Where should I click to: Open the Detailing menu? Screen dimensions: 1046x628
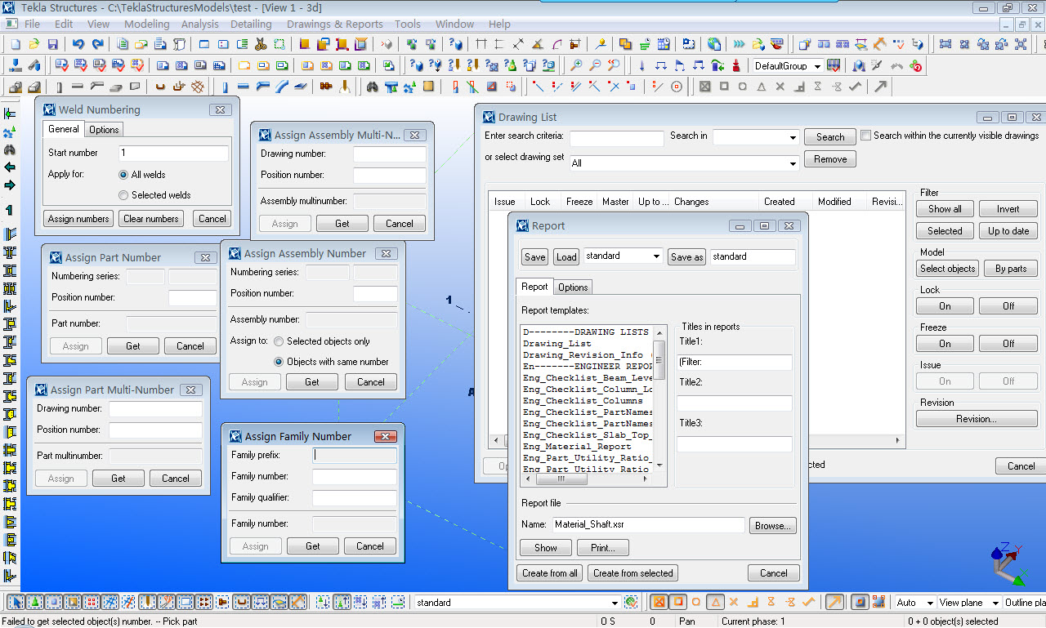point(251,24)
